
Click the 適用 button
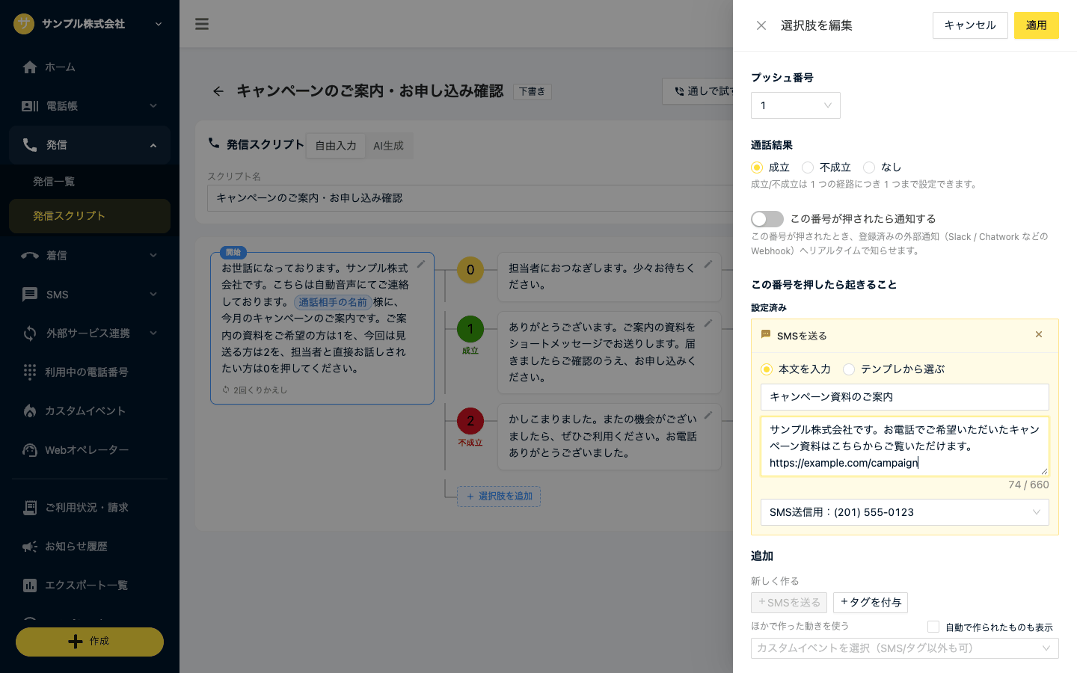[1037, 25]
